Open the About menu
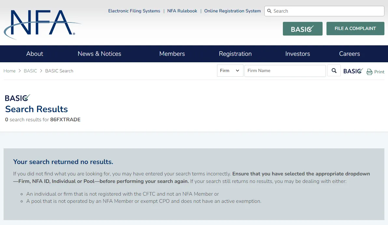Screen dimensions: 388x225 [35, 54]
